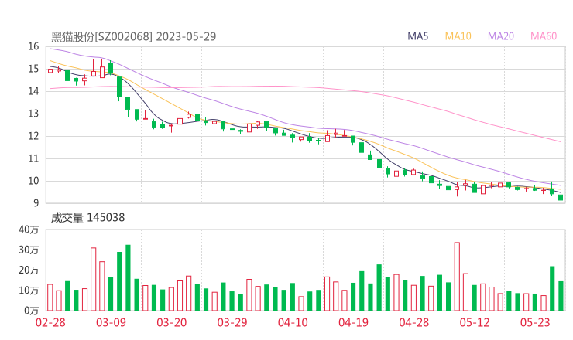Click the 03-20 date axis label
The width and height of the screenshot is (573, 340).
click(172, 322)
